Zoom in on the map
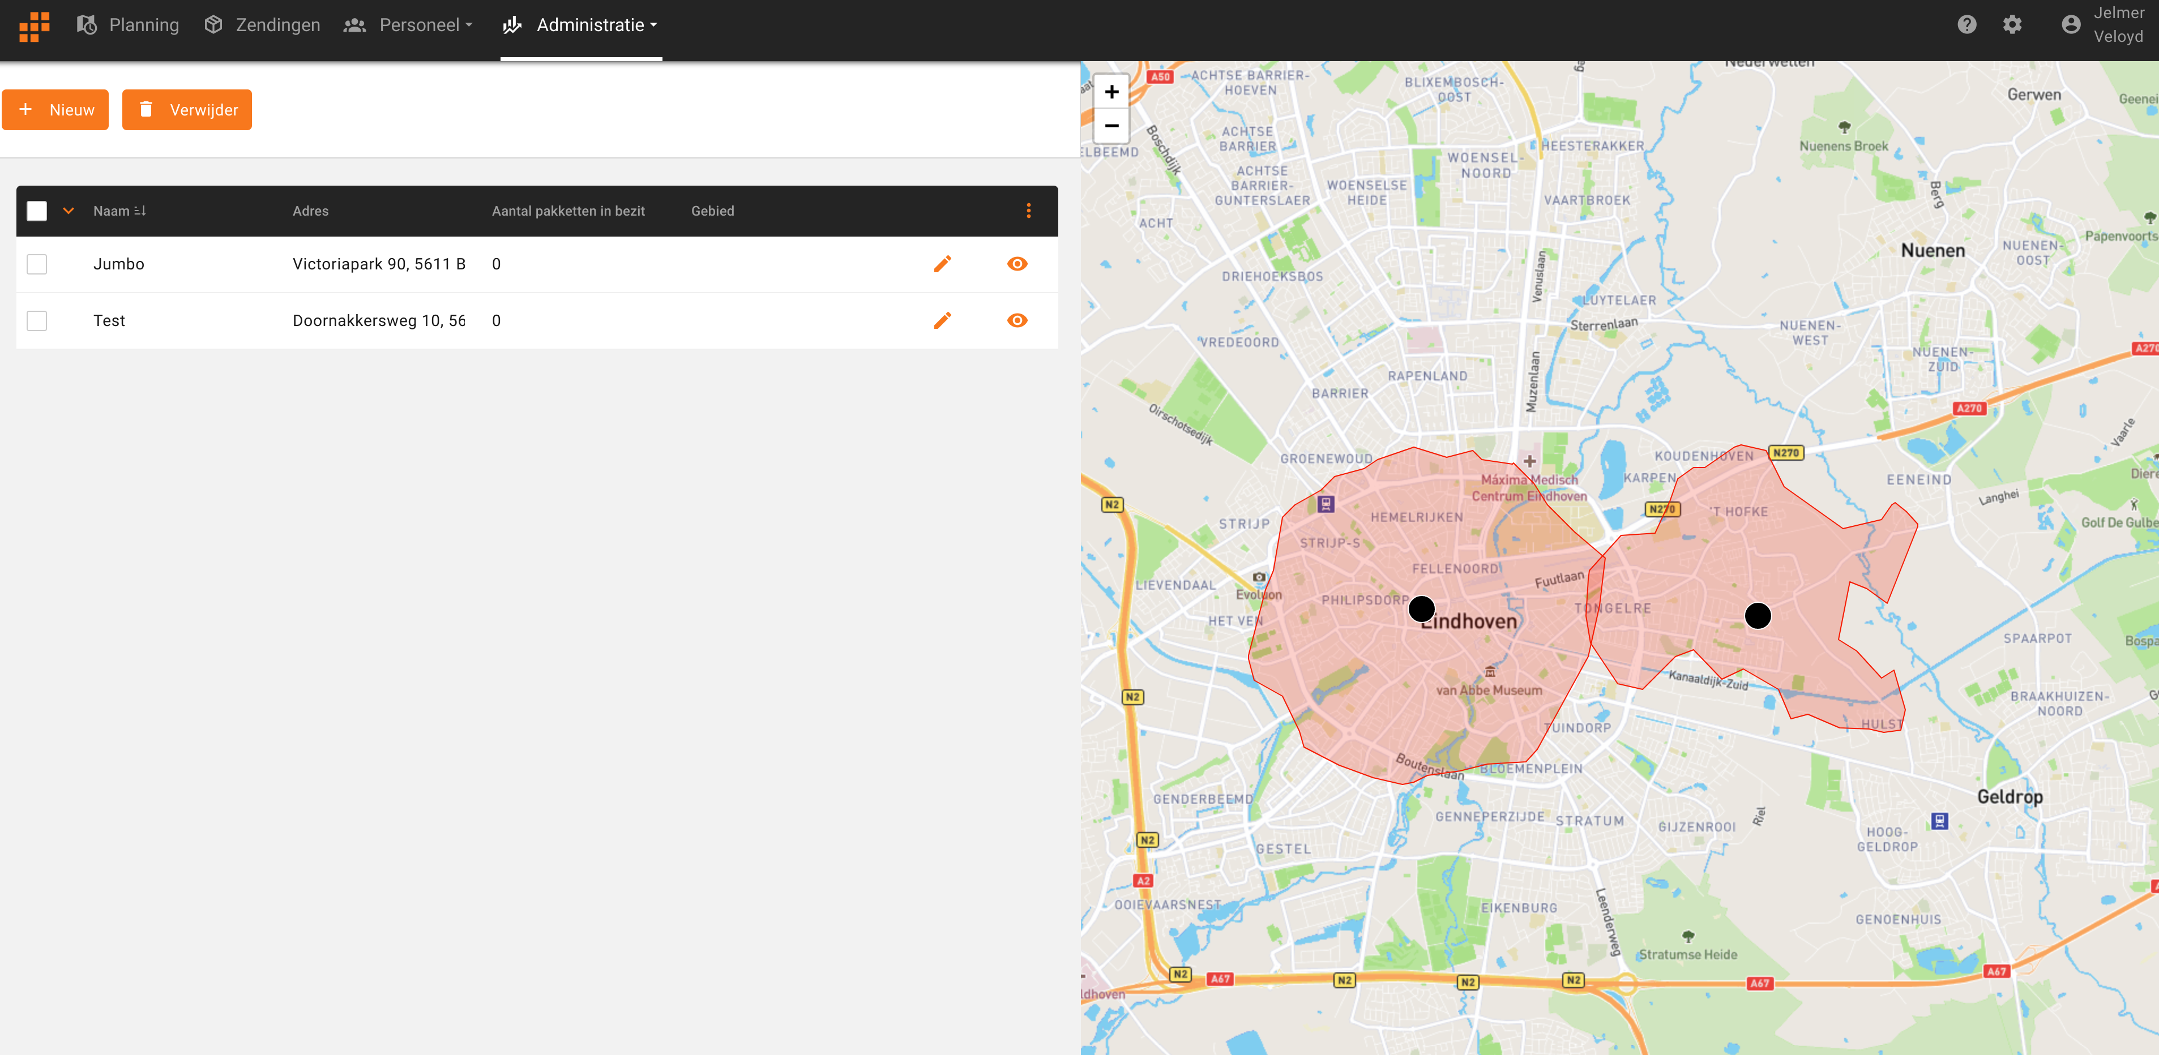The height and width of the screenshot is (1055, 2159). (1111, 92)
